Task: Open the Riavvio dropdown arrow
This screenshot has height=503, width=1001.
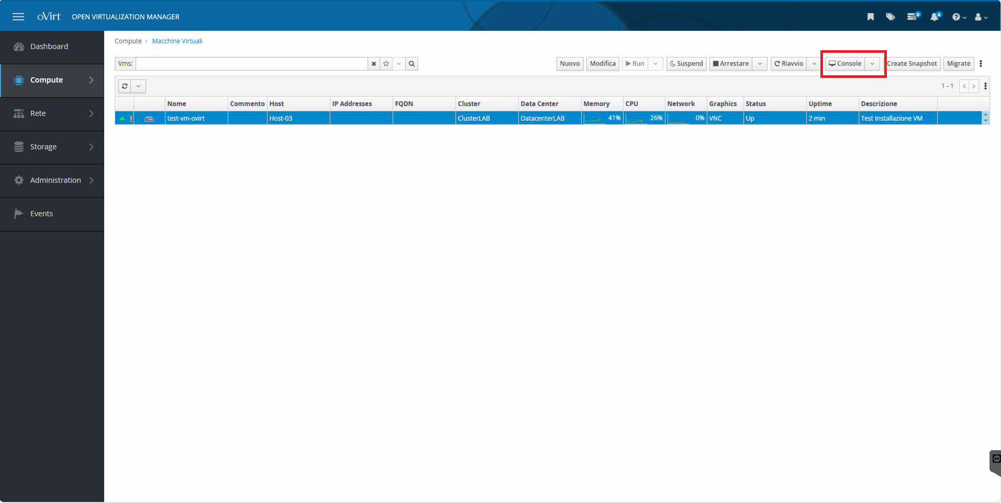Action: pyautogui.click(x=814, y=64)
